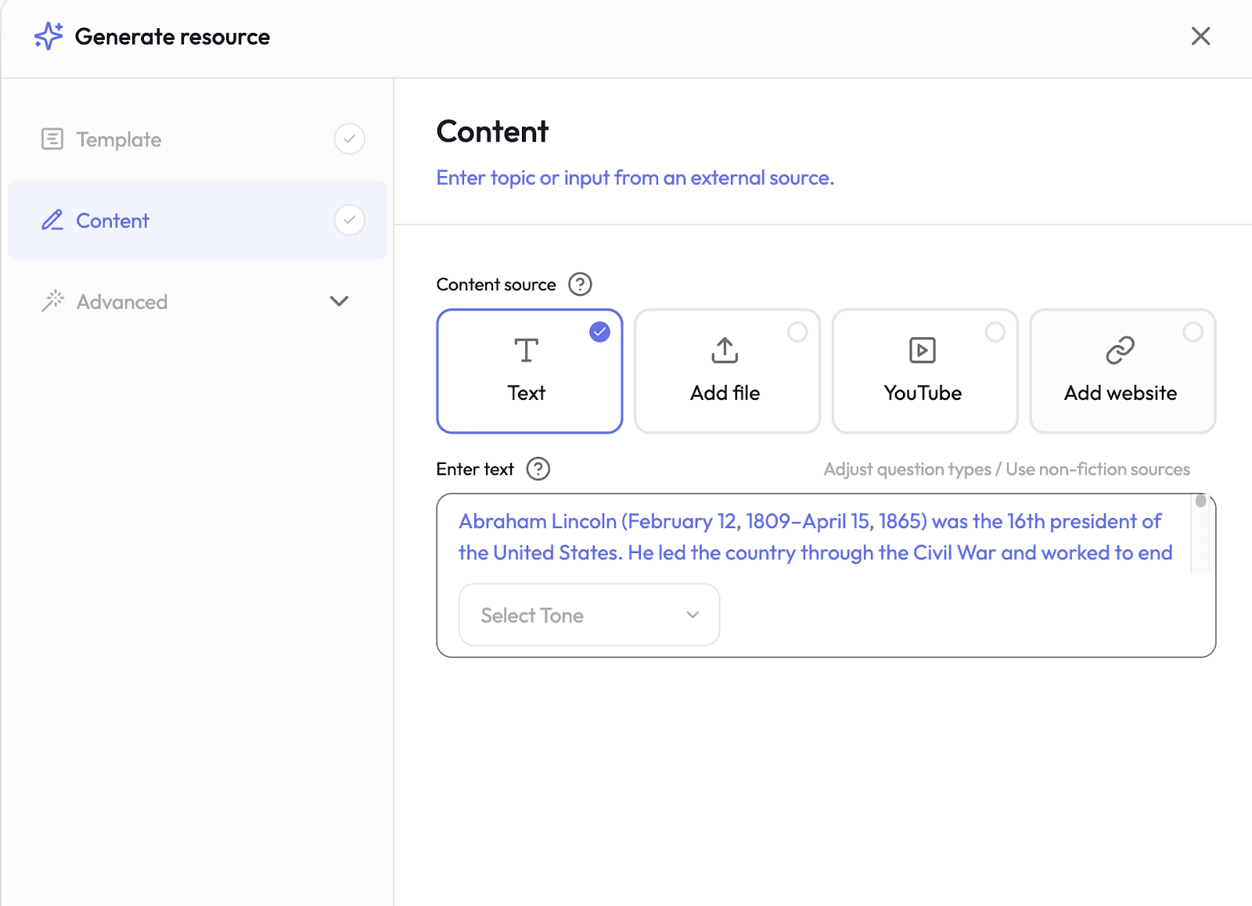Click the Content pencil icon
1252x906 pixels.
click(x=52, y=221)
